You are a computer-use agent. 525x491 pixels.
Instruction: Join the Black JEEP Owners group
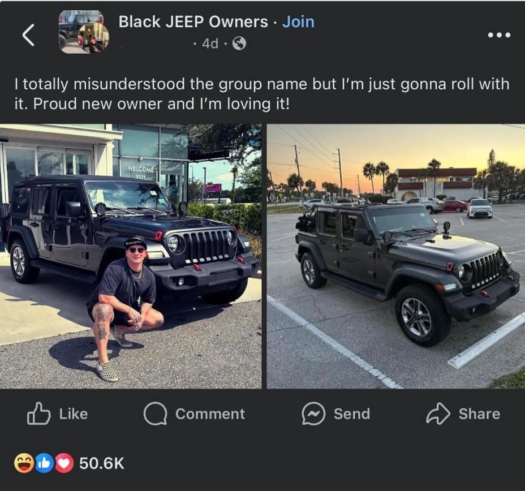click(x=298, y=21)
